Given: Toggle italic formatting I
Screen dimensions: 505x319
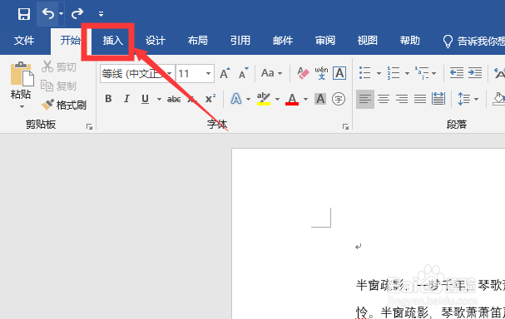Looking at the screenshot, I should pyautogui.click(x=126, y=99).
